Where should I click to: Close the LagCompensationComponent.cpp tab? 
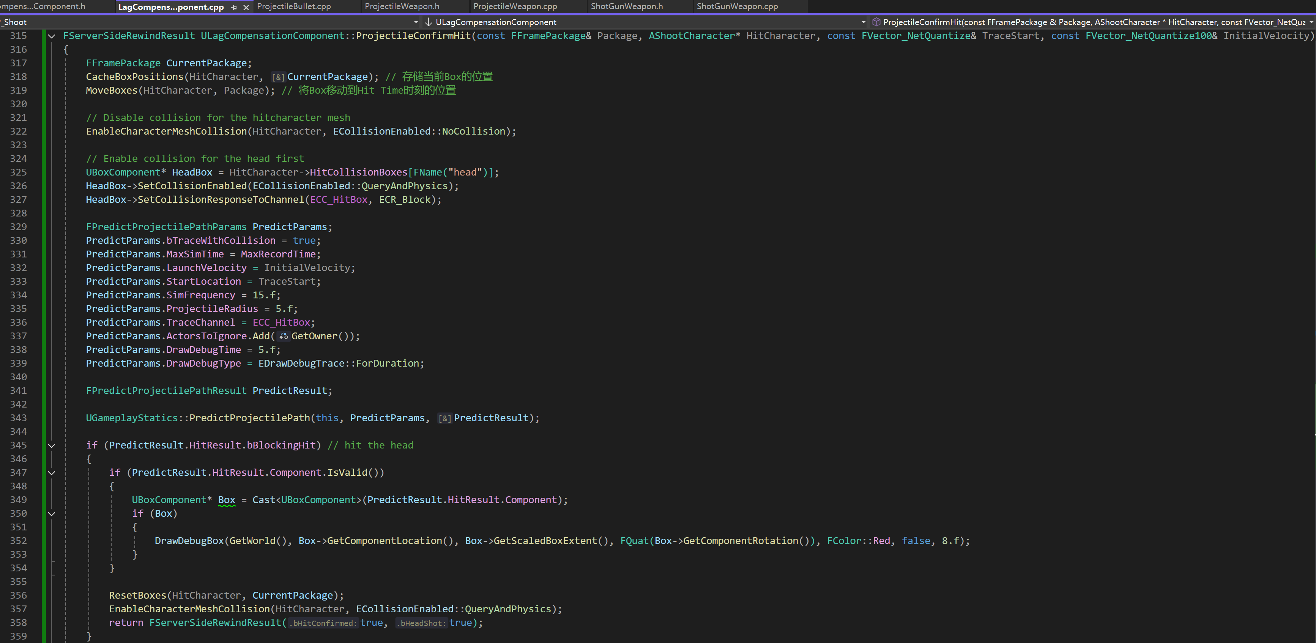246,7
